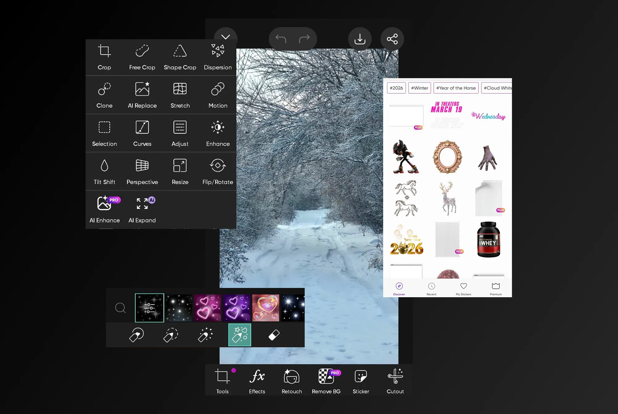This screenshot has width=618, height=414.
Task: Switch to the Recent stickers tab
Action: coord(431,289)
